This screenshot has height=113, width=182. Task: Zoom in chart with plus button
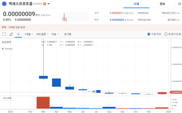click(x=94, y=92)
